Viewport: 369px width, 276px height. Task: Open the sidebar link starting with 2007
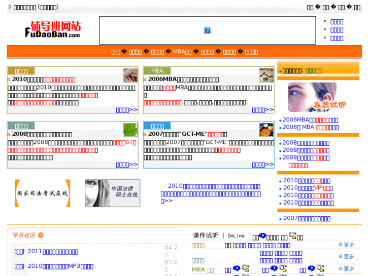pos(307,218)
